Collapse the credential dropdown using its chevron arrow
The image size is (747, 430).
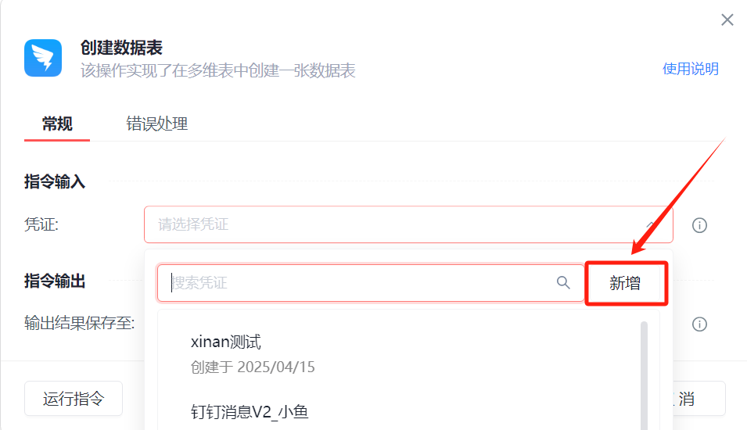coord(652,224)
